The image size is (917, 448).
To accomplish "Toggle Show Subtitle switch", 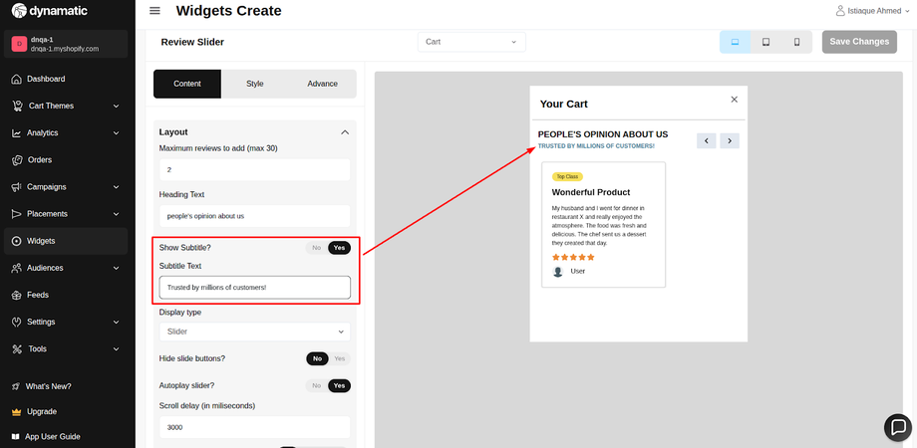I will 328,248.
